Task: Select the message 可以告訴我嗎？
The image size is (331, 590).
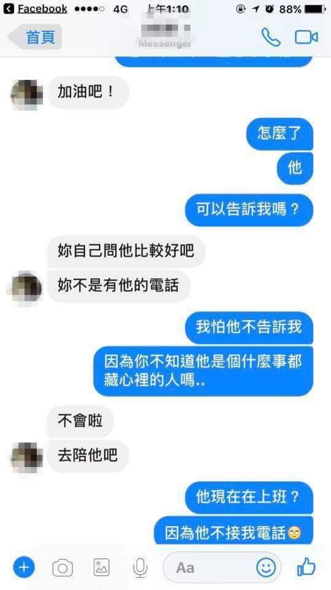Action: pos(249,210)
